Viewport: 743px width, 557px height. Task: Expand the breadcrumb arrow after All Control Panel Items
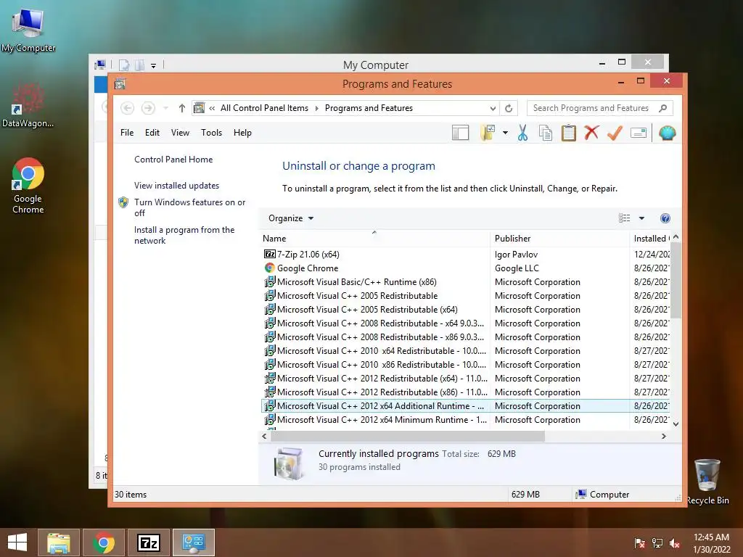click(316, 108)
